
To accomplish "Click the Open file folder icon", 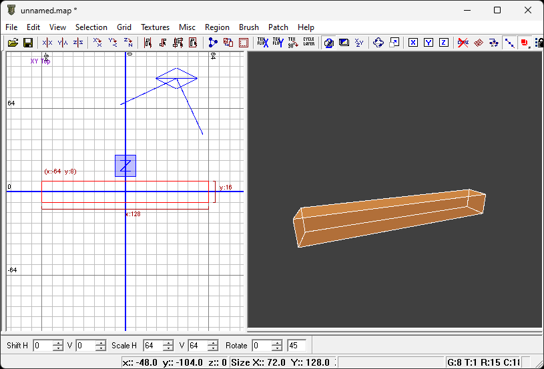I will 13,43.
